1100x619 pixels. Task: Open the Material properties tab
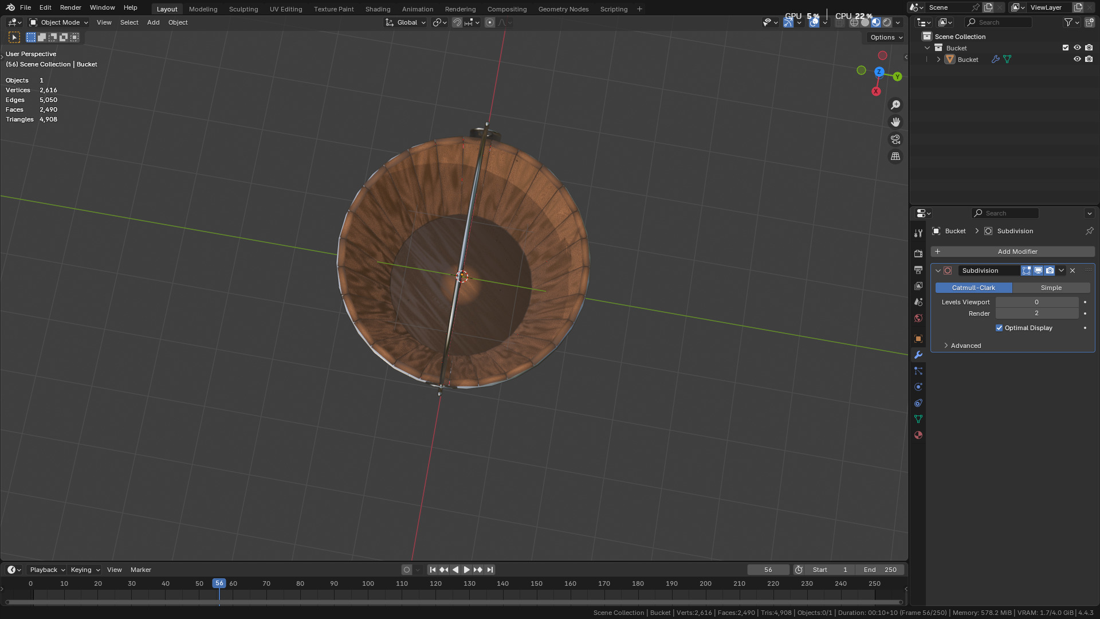click(x=918, y=435)
